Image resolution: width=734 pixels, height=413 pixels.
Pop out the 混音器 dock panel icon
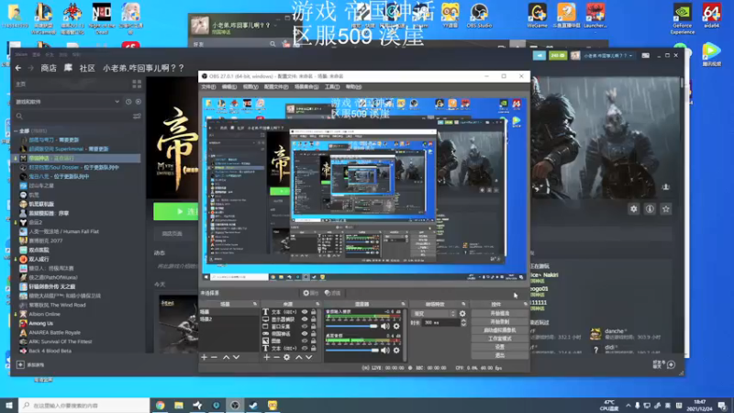[x=403, y=304]
